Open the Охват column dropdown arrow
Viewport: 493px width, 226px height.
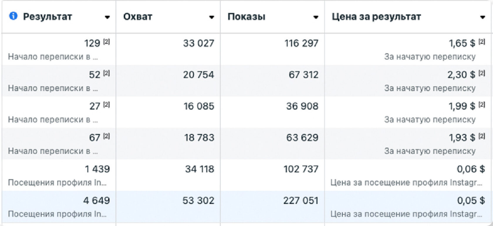coord(212,17)
